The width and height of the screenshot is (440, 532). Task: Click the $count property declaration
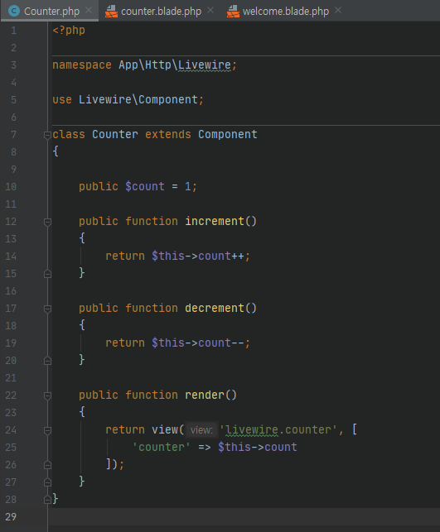pos(145,187)
